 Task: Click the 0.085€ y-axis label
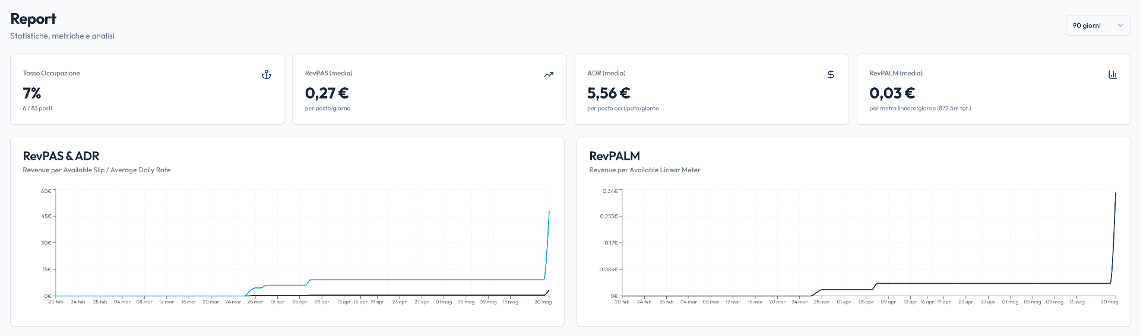click(x=609, y=270)
